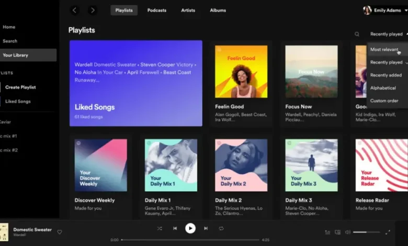Click the Release Radar title text
The width and height of the screenshot is (408, 246).
click(372, 200)
